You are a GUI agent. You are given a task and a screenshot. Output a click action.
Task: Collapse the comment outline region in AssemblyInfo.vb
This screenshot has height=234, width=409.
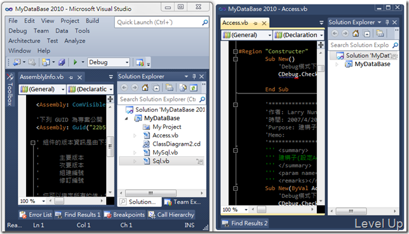coord(33,142)
